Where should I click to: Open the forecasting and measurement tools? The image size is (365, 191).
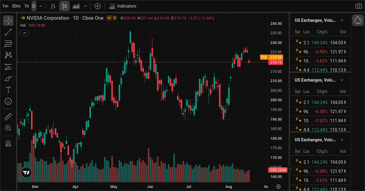8,67
